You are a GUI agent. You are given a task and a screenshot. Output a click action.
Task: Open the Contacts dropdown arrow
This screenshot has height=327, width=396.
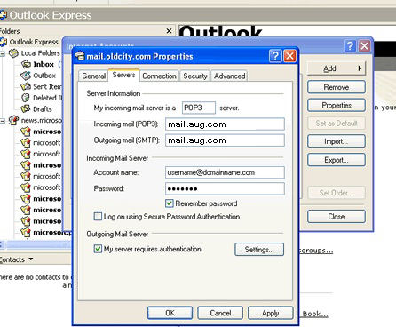pyautogui.click(x=31, y=259)
